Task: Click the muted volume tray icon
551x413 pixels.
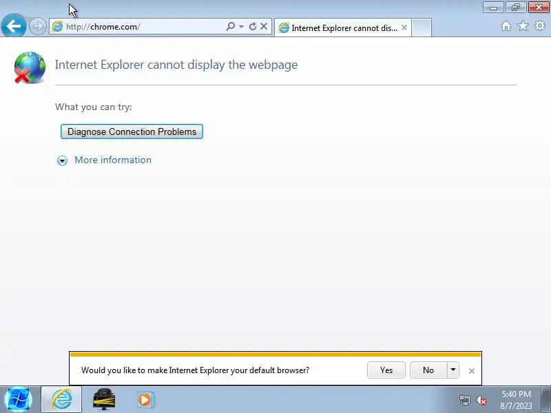Action: 481,400
